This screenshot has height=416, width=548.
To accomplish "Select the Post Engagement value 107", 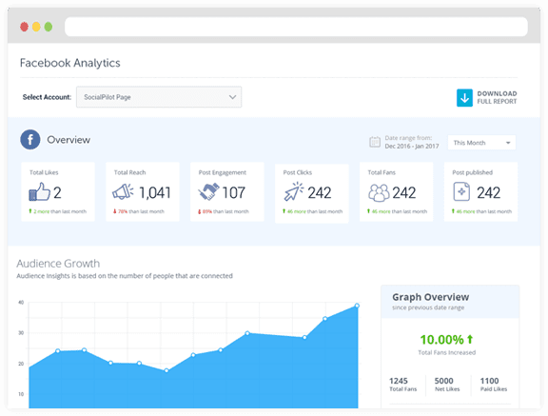I will click(x=233, y=192).
